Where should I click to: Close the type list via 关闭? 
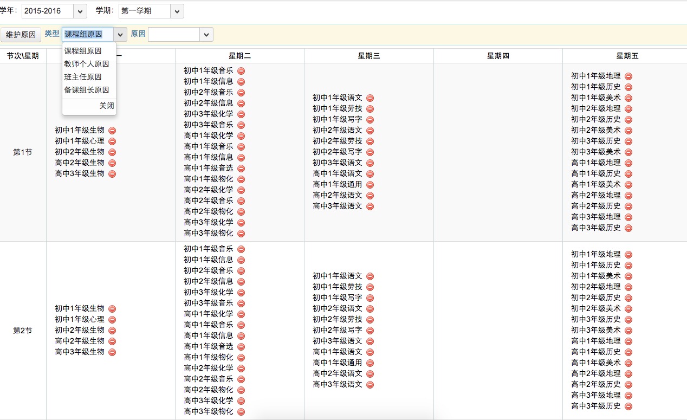pyautogui.click(x=107, y=106)
